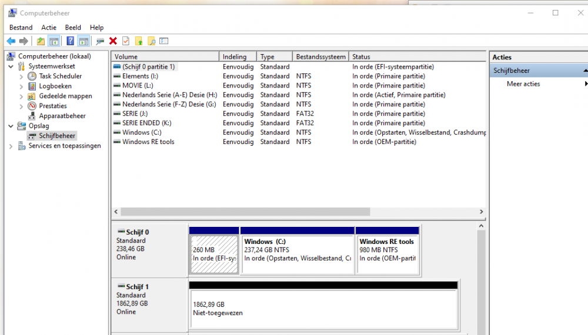Click the Logboeken icon in tree

(x=32, y=86)
